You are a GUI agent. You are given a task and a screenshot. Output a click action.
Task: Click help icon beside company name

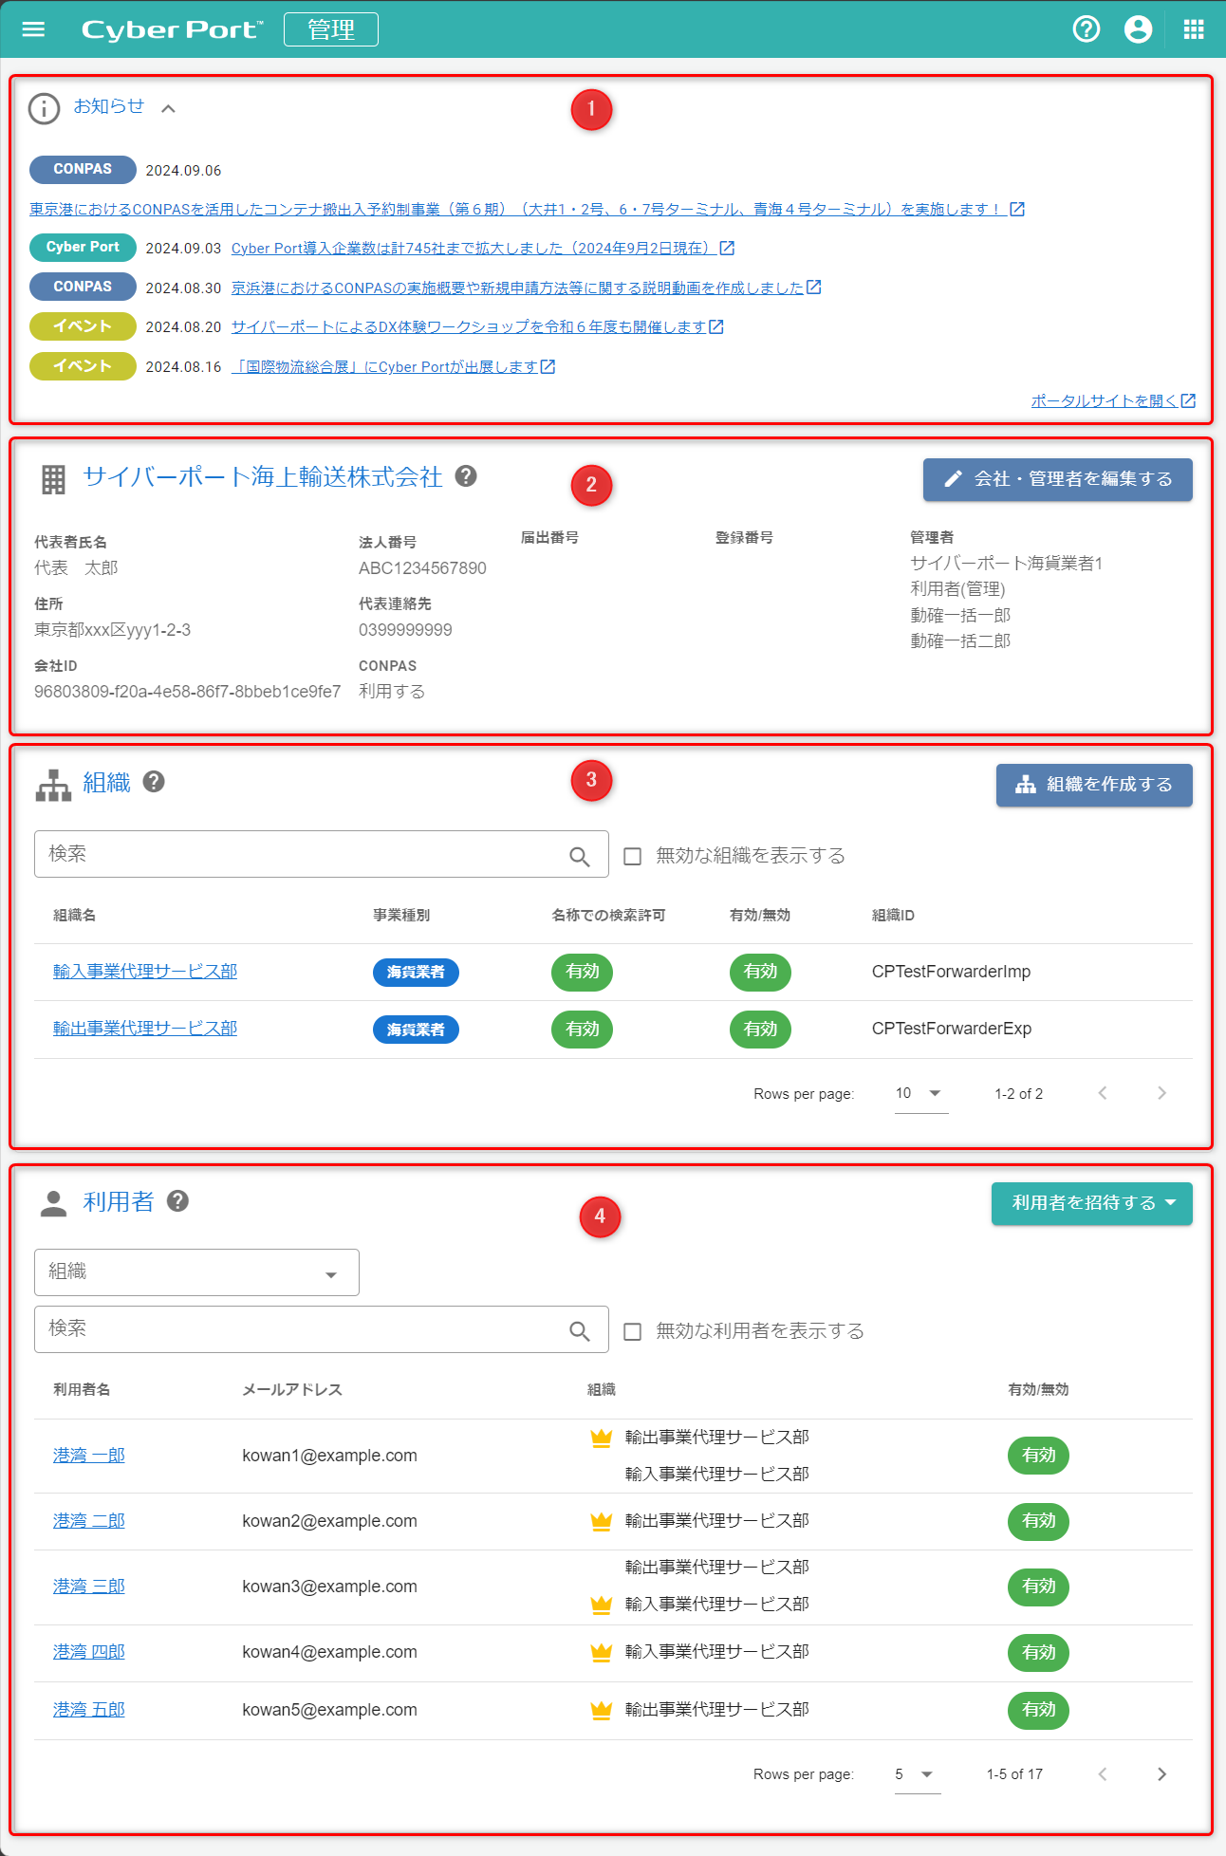pos(466,476)
